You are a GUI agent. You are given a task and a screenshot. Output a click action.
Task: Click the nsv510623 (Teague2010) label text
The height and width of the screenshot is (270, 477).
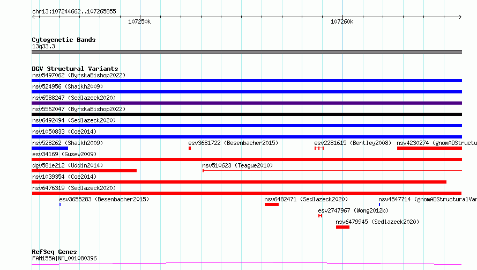[x=237, y=165]
